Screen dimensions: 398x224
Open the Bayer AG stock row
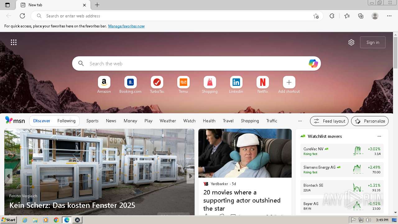click(342, 206)
